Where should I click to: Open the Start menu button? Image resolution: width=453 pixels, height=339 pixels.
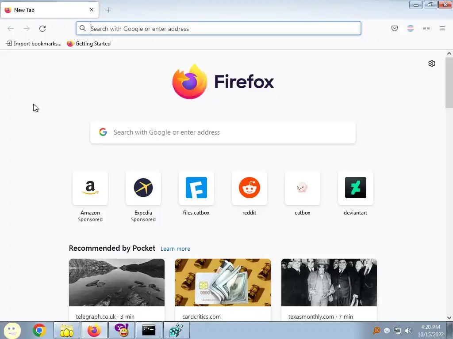point(12,330)
